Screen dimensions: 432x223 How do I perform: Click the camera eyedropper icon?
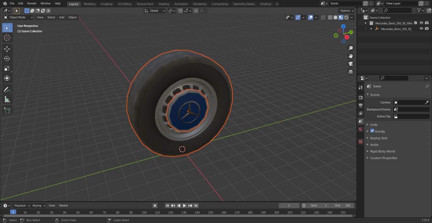tap(427, 102)
